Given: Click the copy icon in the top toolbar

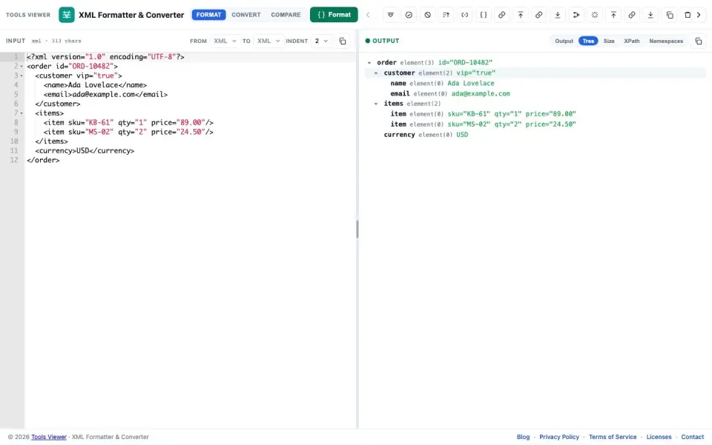Looking at the screenshot, I should (669, 15).
